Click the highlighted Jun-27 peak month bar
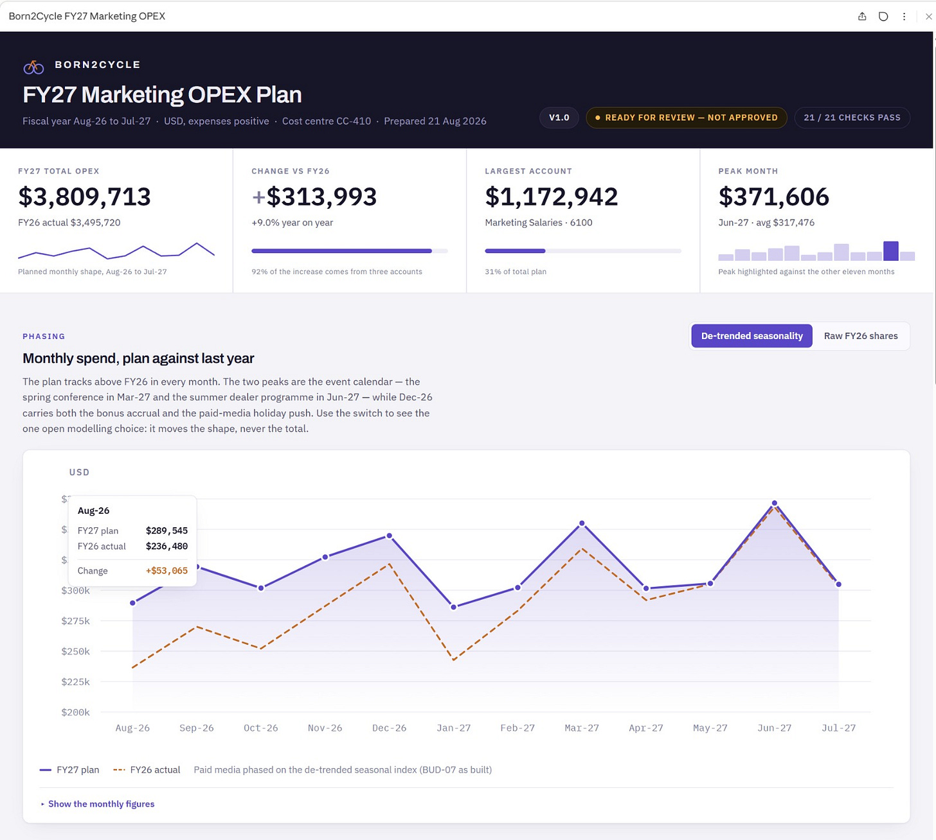Image resolution: width=936 pixels, height=840 pixels. pos(890,251)
